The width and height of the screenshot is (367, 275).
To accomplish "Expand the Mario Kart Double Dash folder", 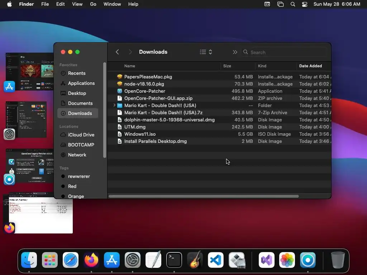I will click(114, 105).
